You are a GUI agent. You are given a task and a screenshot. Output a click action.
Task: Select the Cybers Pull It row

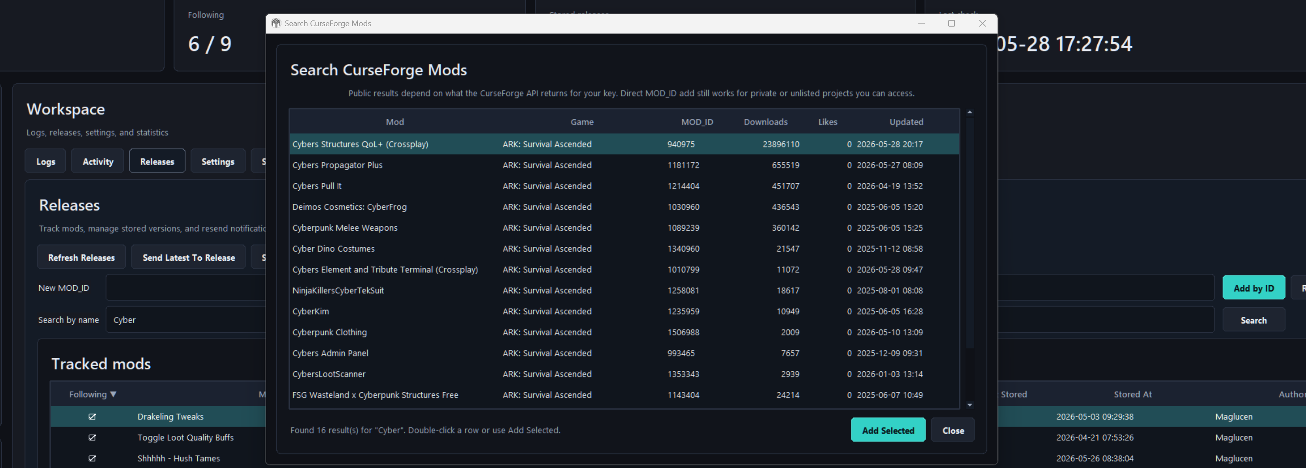(x=624, y=186)
